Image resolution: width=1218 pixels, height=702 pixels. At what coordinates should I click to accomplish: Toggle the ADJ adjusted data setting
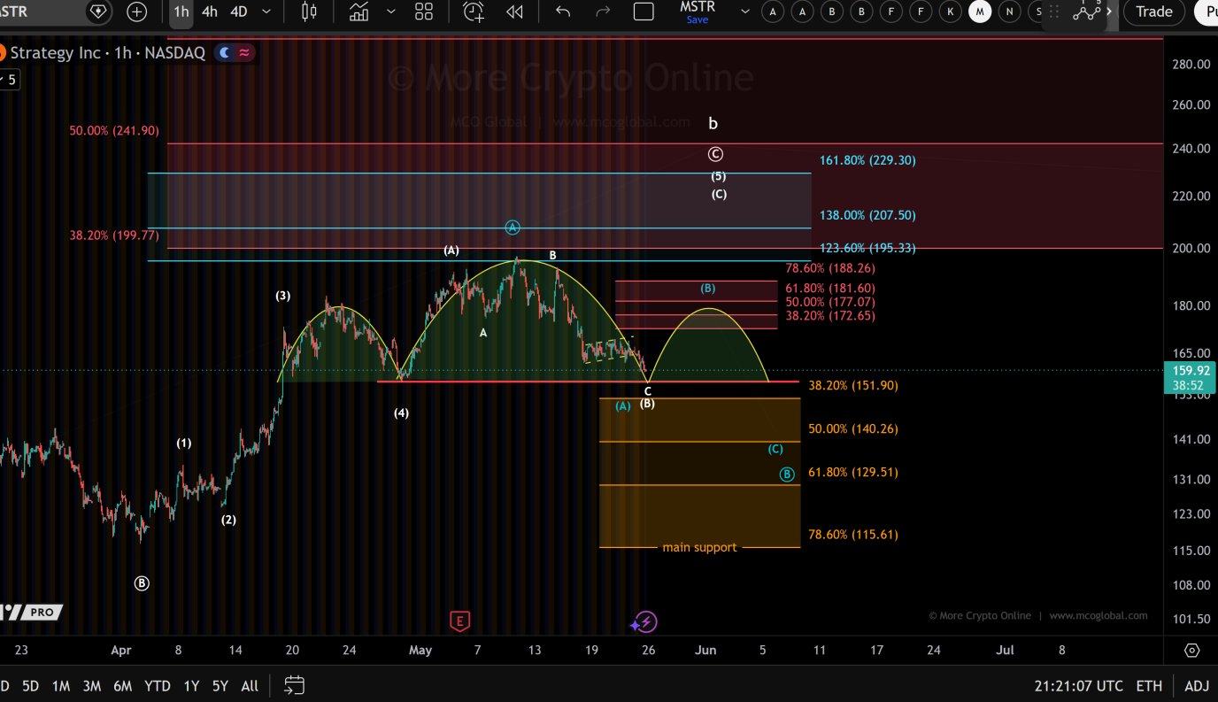(x=1197, y=686)
